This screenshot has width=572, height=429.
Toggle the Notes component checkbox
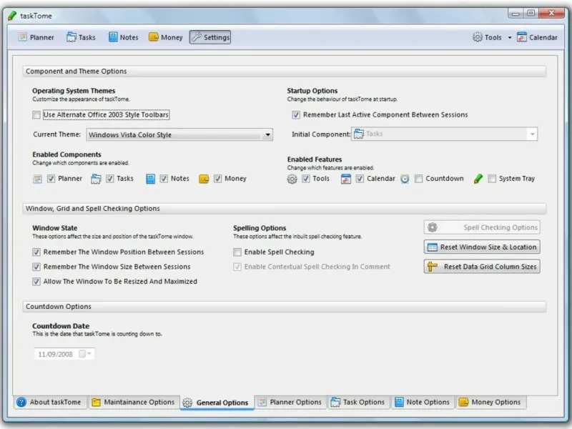tap(164, 178)
